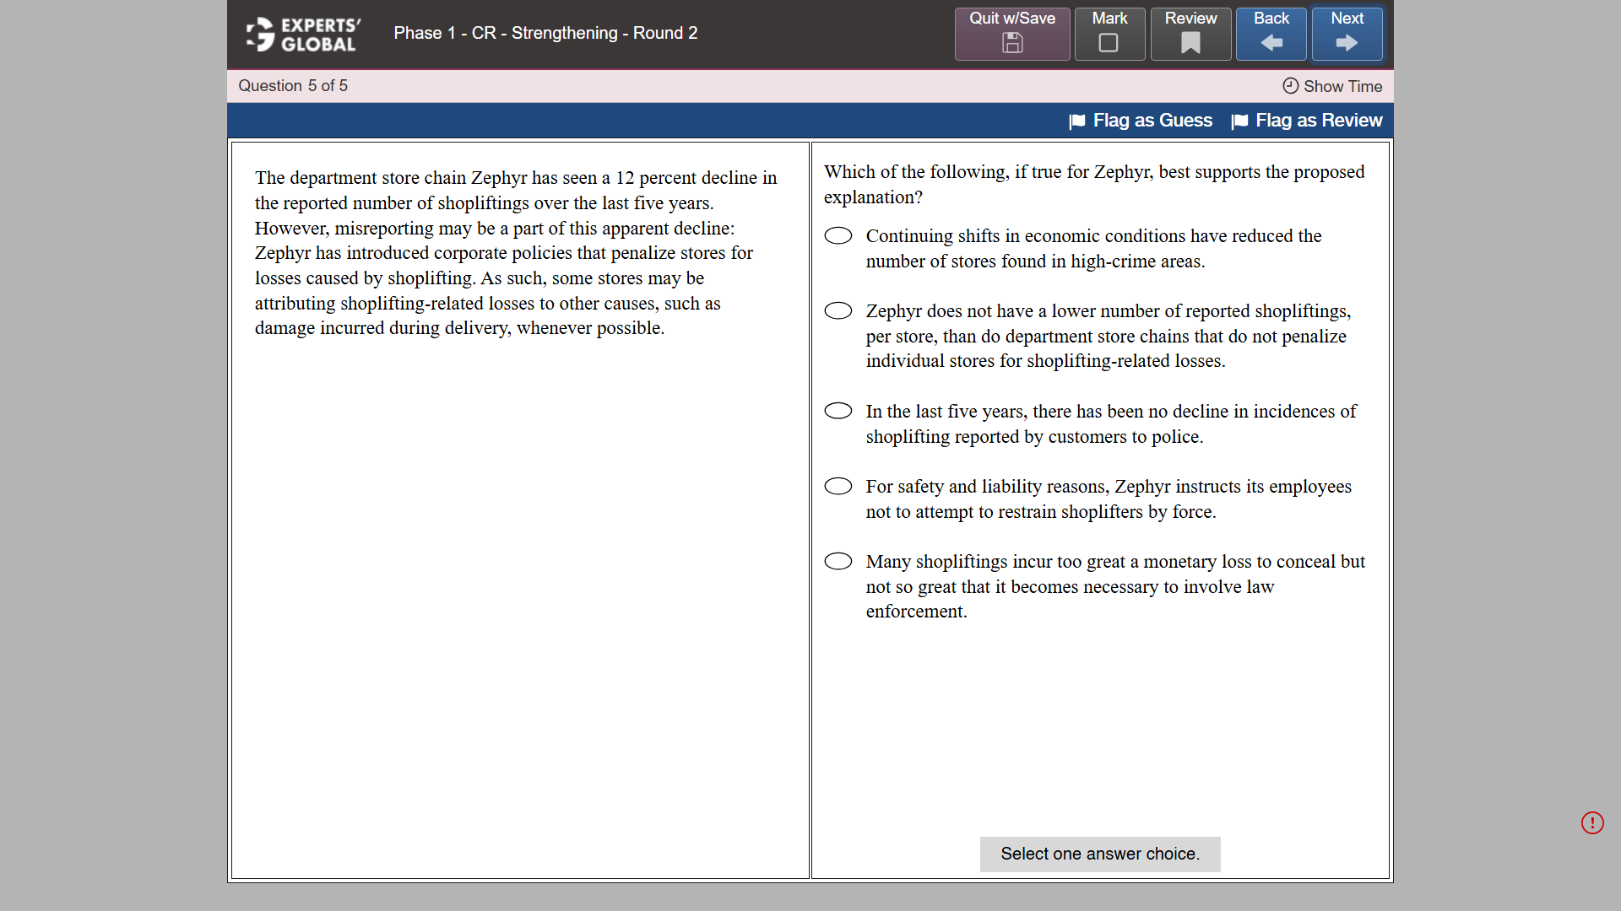Screen dimensions: 1621x911
Task: Click the save icon on Quit w/Save
Action: tap(1011, 44)
